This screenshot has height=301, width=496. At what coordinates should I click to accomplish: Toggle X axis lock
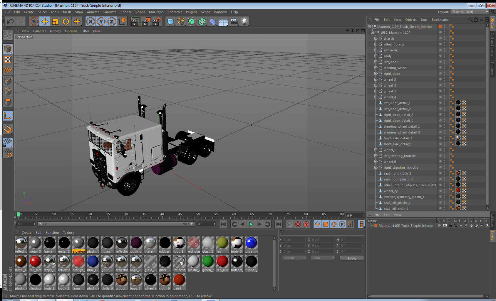point(91,21)
